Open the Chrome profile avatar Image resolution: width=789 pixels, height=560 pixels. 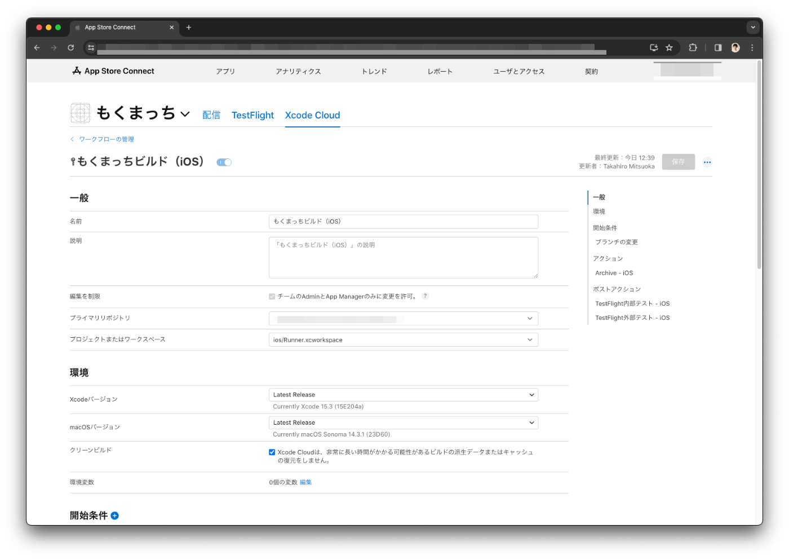coord(735,48)
